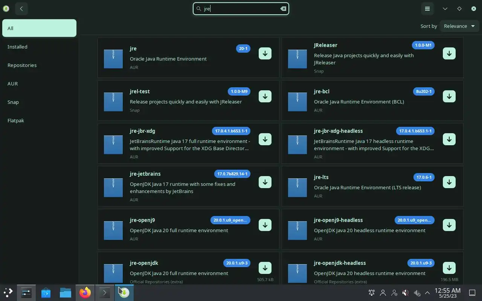Open jrel-test package title
Screen dimensions: 482x301
[140, 91]
